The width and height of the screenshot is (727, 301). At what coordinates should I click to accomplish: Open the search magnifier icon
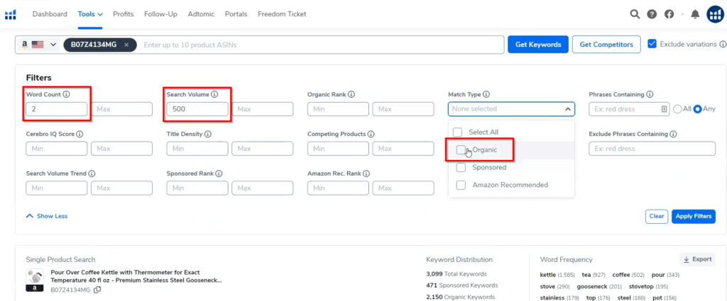[635, 14]
